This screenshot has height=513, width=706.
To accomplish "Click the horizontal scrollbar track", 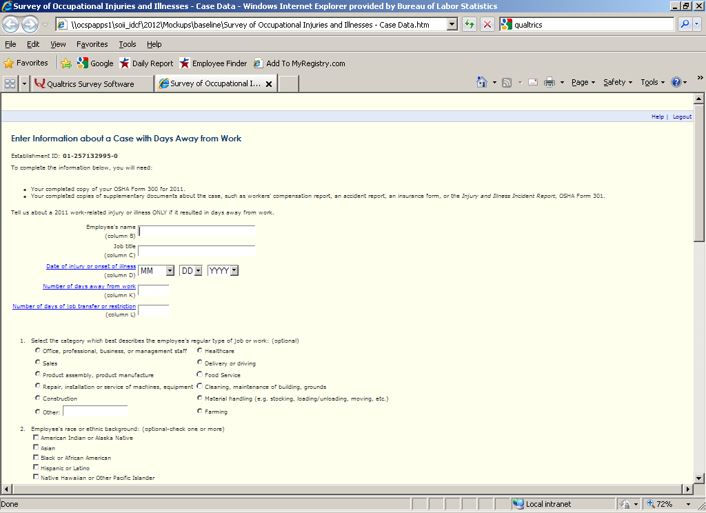I will pos(347,489).
